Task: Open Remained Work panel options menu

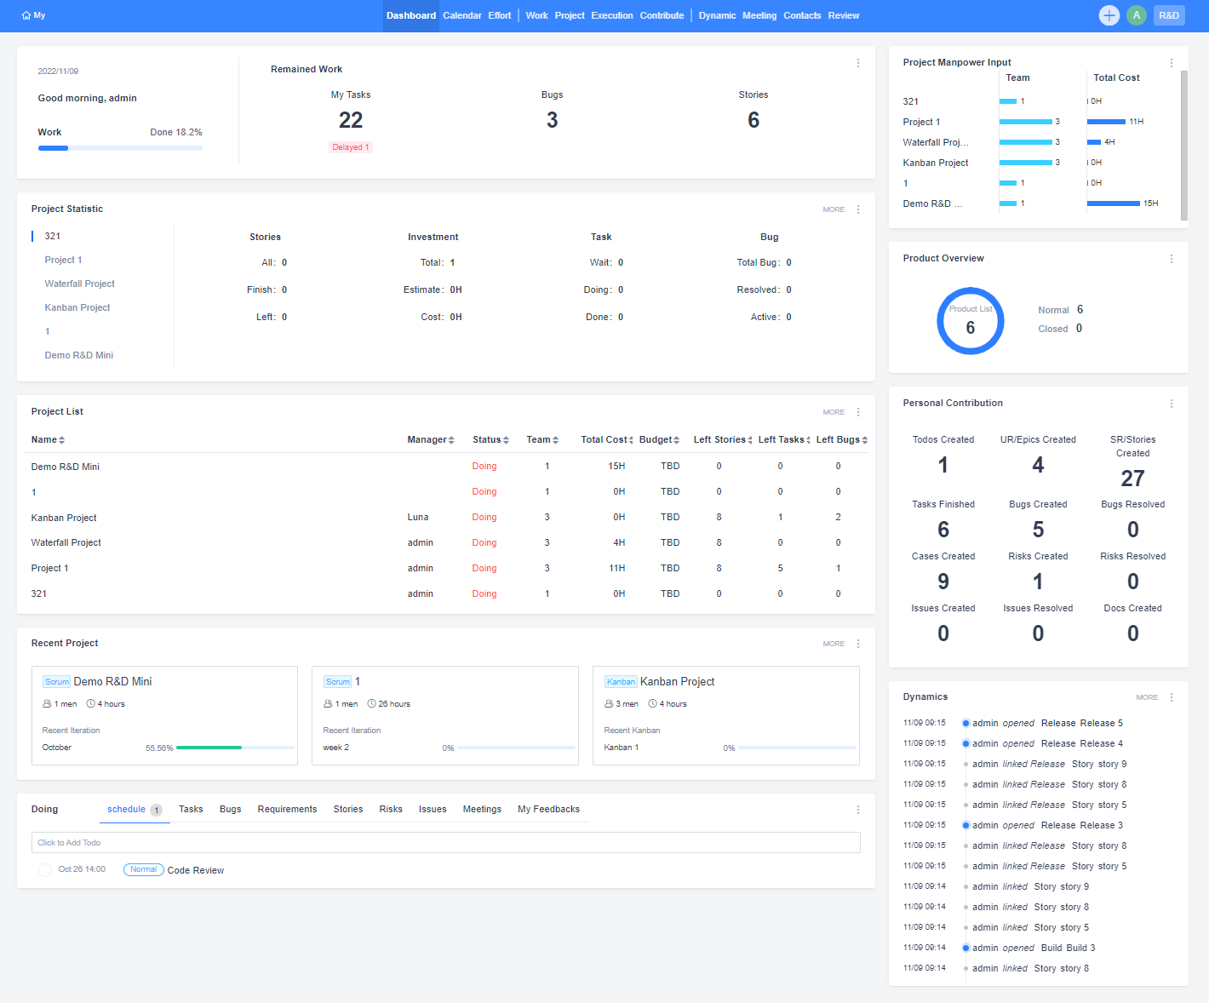Action: click(x=857, y=63)
